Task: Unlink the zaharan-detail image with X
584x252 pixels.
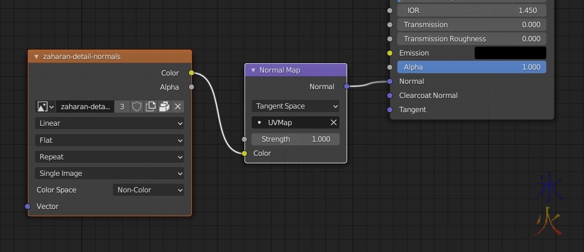Action: [x=178, y=107]
